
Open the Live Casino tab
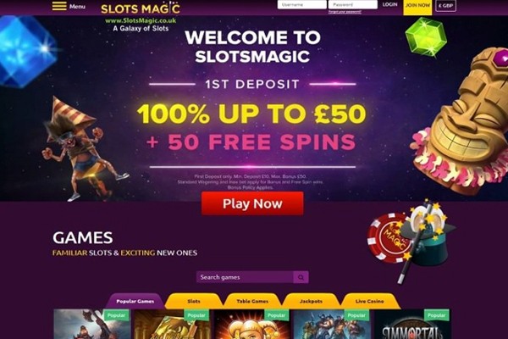(x=369, y=301)
